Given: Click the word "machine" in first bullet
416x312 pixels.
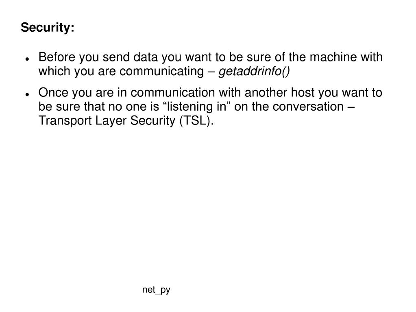Looking at the screenshot, I should [333, 57].
